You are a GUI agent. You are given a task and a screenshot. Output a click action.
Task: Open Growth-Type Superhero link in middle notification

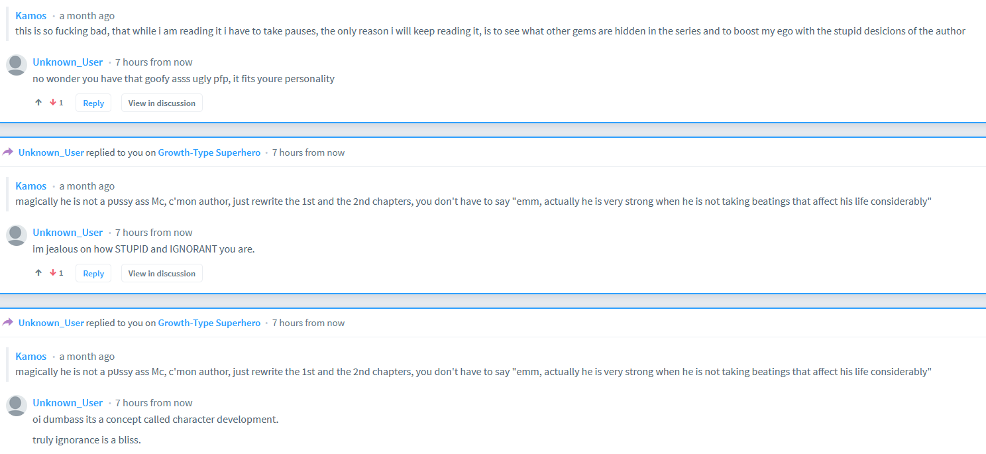tap(209, 152)
